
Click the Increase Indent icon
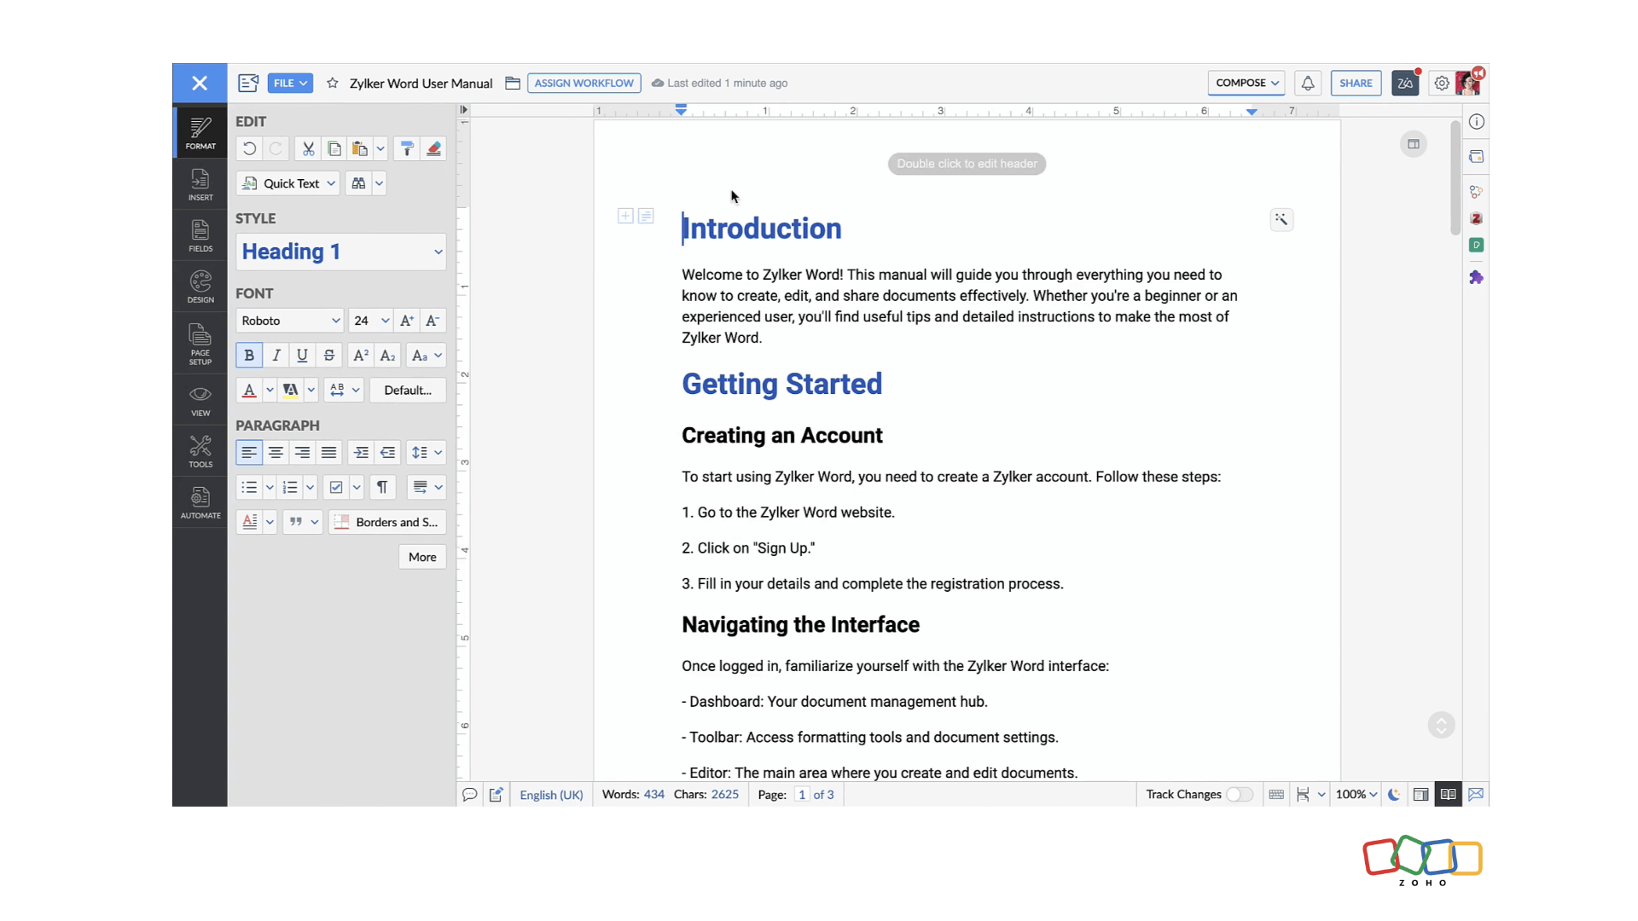point(361,453)
